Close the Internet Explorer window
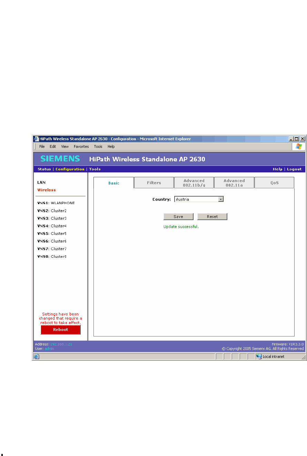The image size is (307, 456). pyautogui.click(x=303, y=139)
